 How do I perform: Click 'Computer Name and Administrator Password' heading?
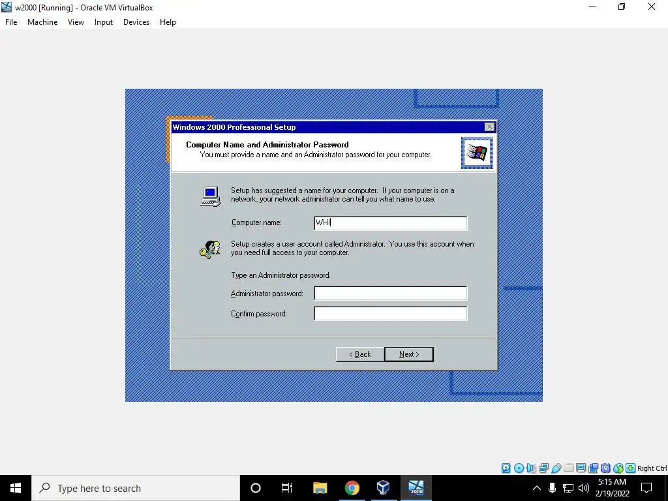[x=267, y=145]
